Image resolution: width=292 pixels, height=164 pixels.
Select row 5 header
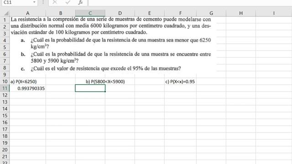[x=5, y=47]
